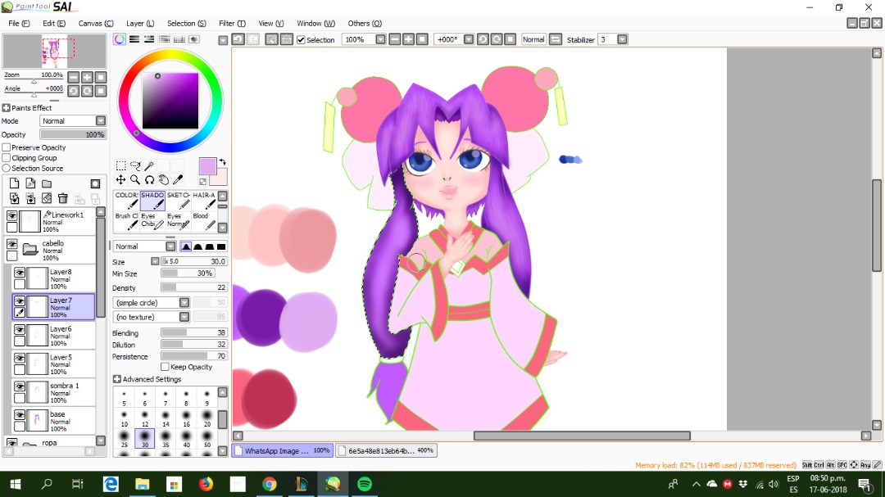Select brush size 12 preset

[x=144, y=418]
